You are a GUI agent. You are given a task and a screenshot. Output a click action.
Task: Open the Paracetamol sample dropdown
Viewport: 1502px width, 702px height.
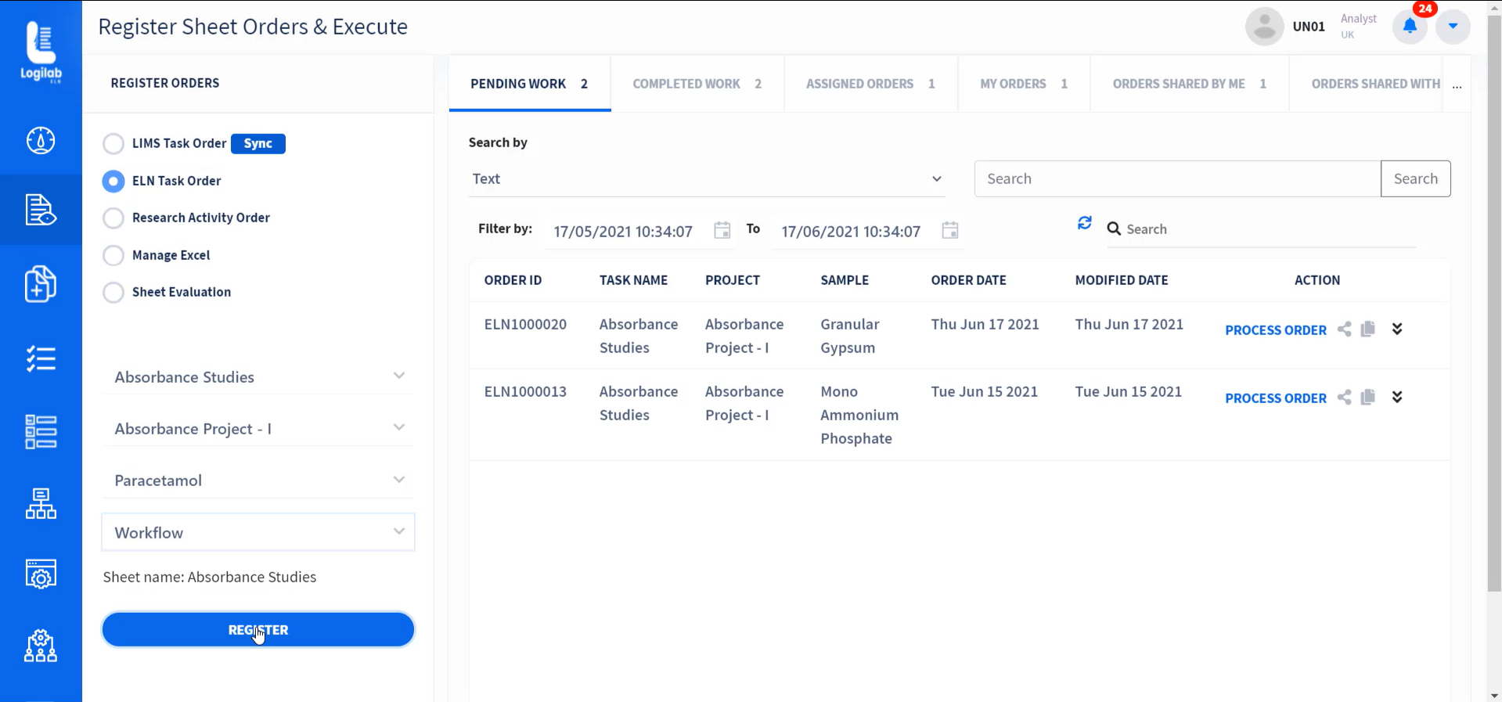258,481
